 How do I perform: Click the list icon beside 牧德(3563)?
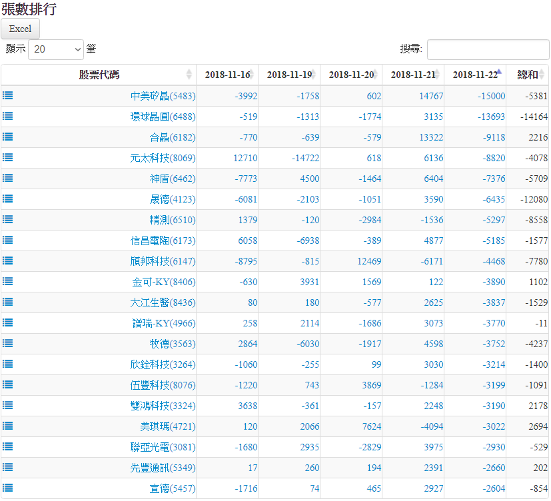(8, 343)
